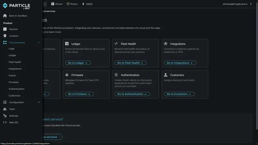Click the Go to Ledger button
Screen dimensions: 258x145
tap(78, 63)
